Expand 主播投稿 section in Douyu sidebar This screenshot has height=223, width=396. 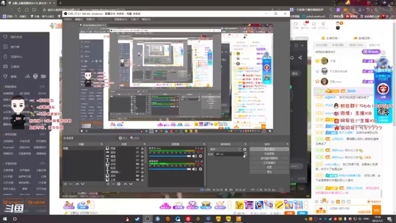(x=331, y=38)
